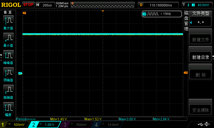Click the left menu page indicator dots
214x128 pixels.
1,57
